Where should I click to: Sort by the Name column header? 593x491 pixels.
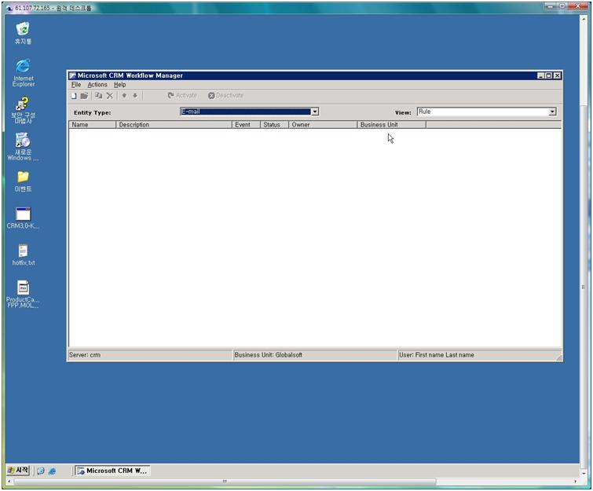[x=92, y=125]
